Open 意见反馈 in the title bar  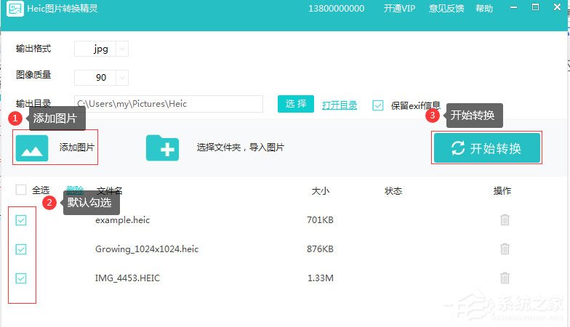point(447,9)
